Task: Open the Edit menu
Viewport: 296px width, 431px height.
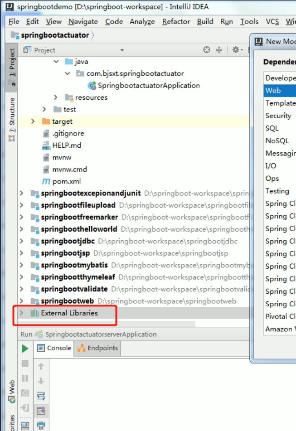Action: click(x=33, y=21)
